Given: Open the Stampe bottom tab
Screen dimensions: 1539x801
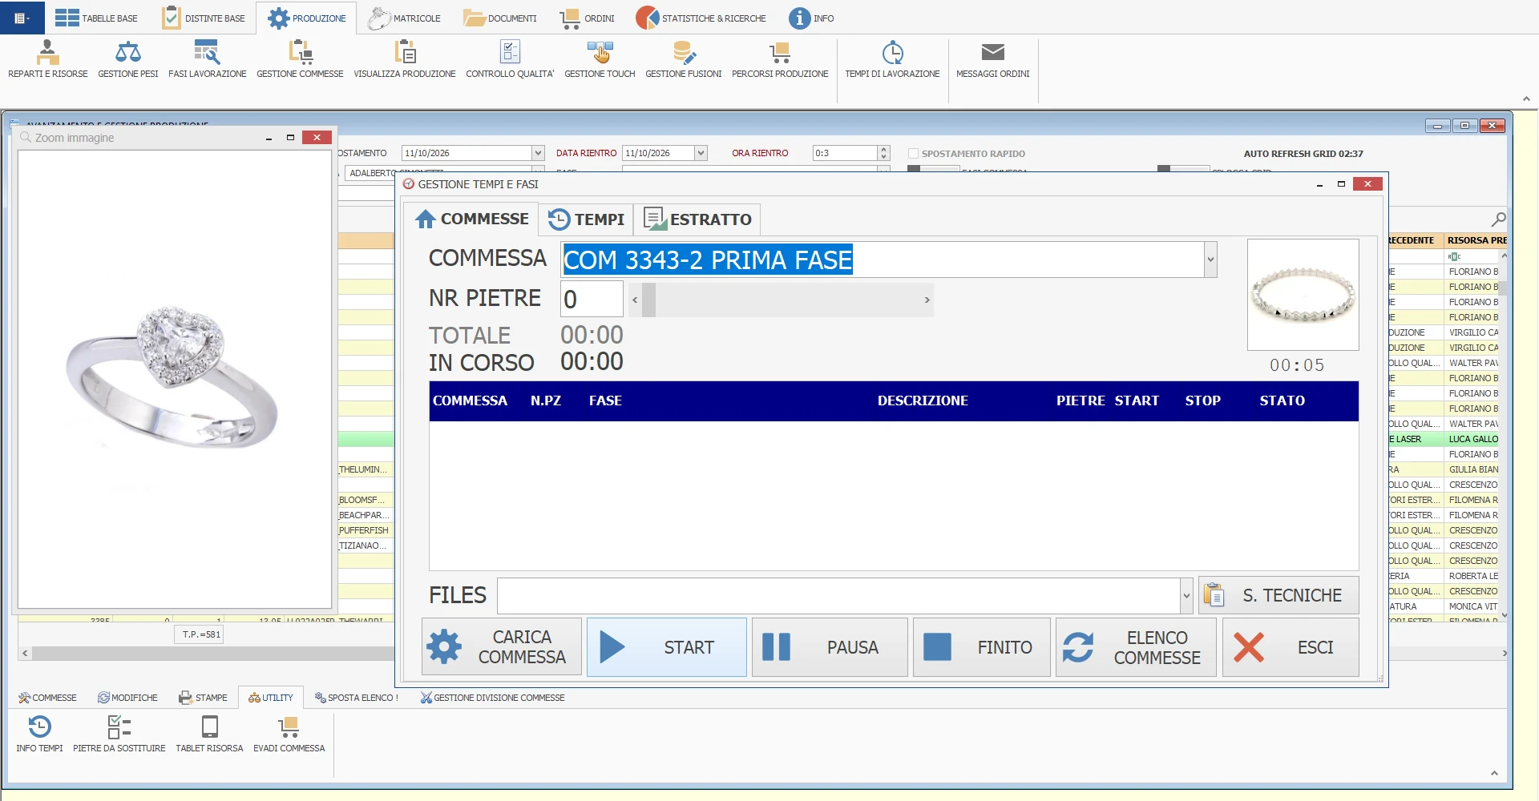Looking at the screenshot, I should click(204, 698).
